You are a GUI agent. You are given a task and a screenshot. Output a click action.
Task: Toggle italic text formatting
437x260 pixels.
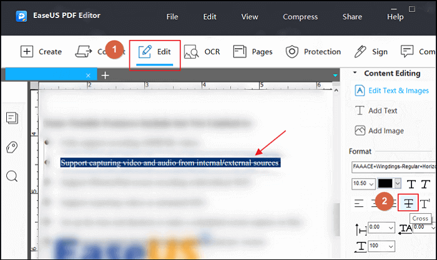click(x=426, y=184)
